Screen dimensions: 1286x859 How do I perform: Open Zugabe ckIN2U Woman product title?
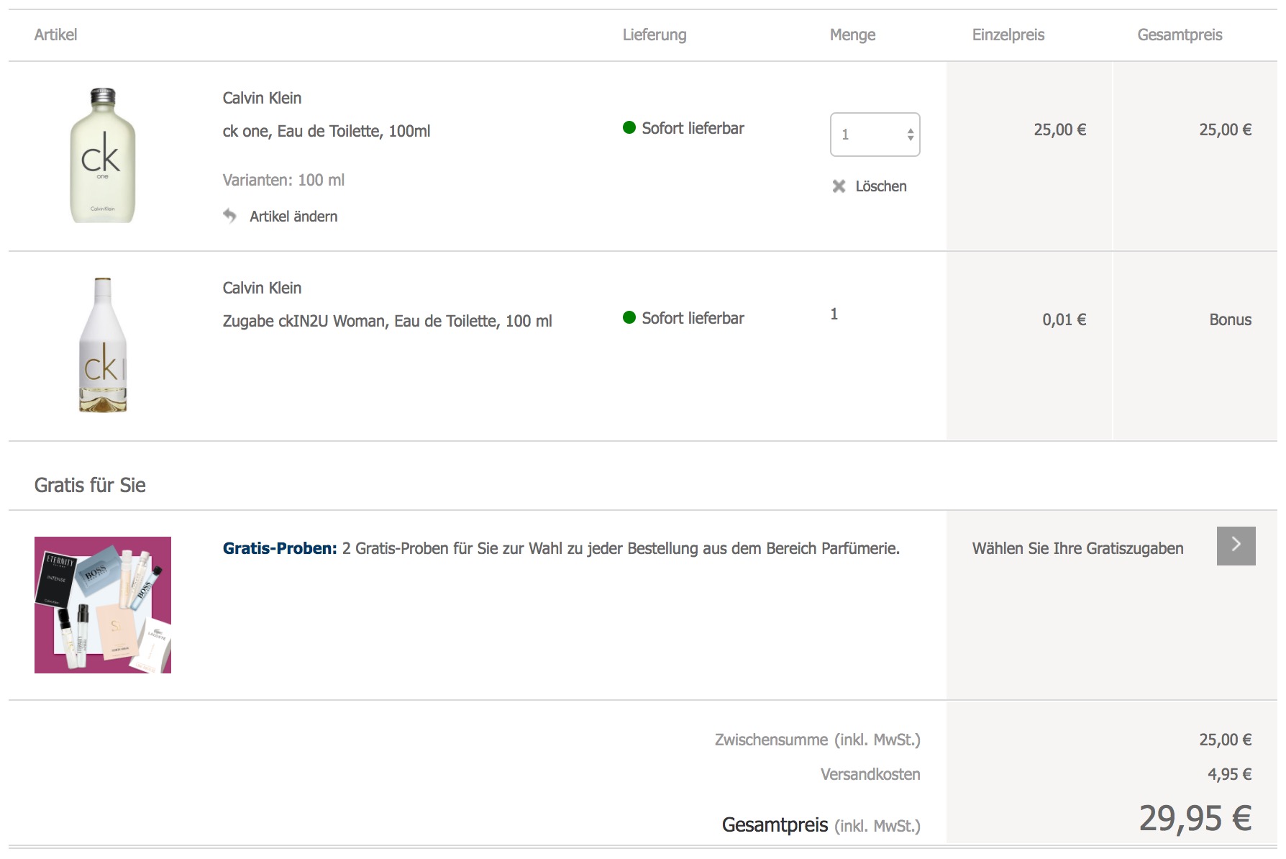[387, 321]
